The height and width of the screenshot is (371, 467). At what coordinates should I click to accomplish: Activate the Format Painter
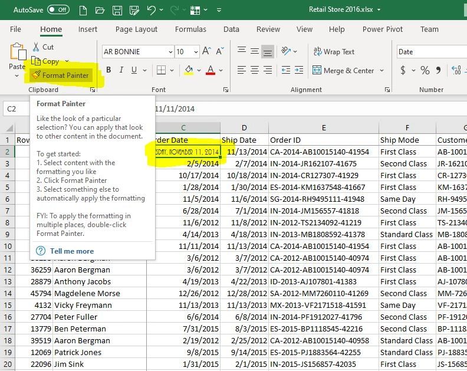(61, 75)
